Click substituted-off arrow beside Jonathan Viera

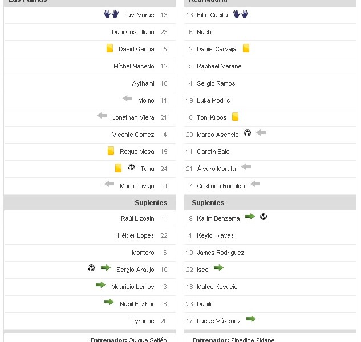coord(102,116)
